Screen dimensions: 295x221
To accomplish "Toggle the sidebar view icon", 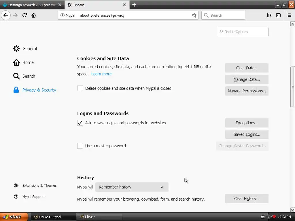I will pyautogui.click(x=278, y=15).
